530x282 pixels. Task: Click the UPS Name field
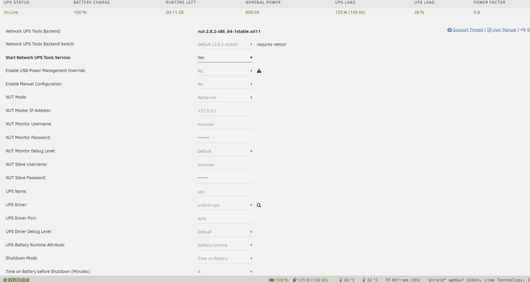(x=225, y=192)
